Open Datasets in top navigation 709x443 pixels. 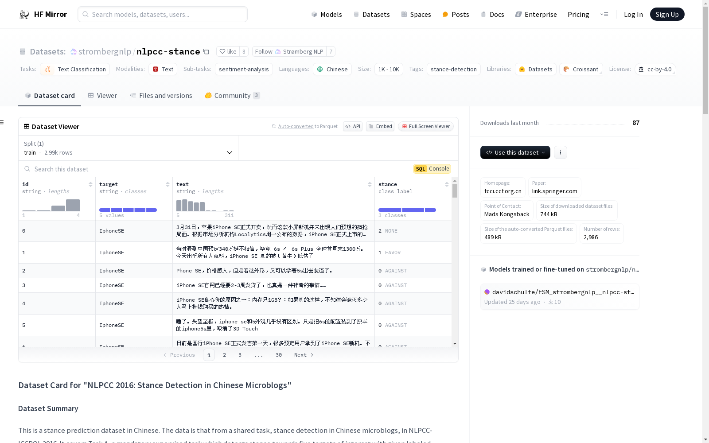coord(371,14)
